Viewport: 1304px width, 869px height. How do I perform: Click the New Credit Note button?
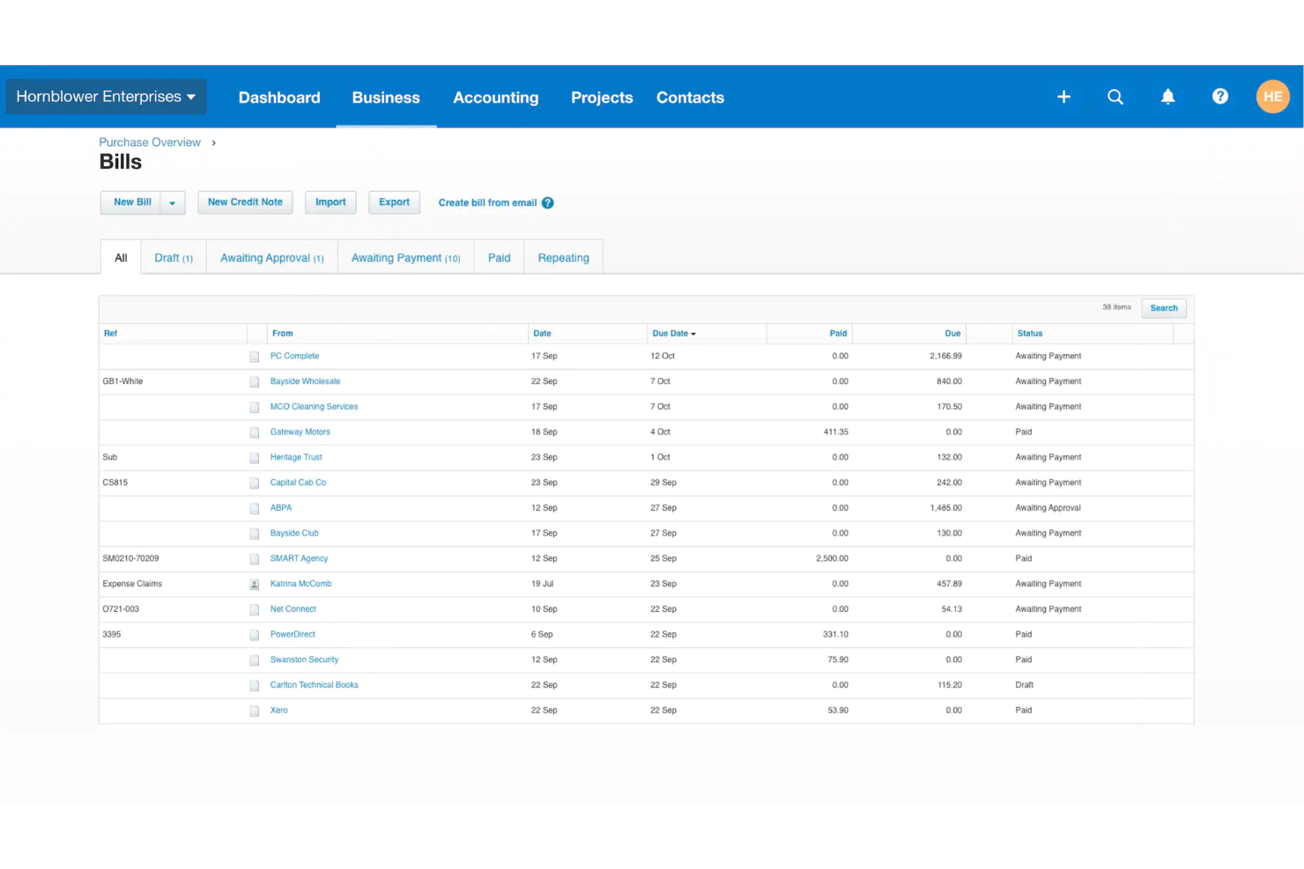coord(245,203)
